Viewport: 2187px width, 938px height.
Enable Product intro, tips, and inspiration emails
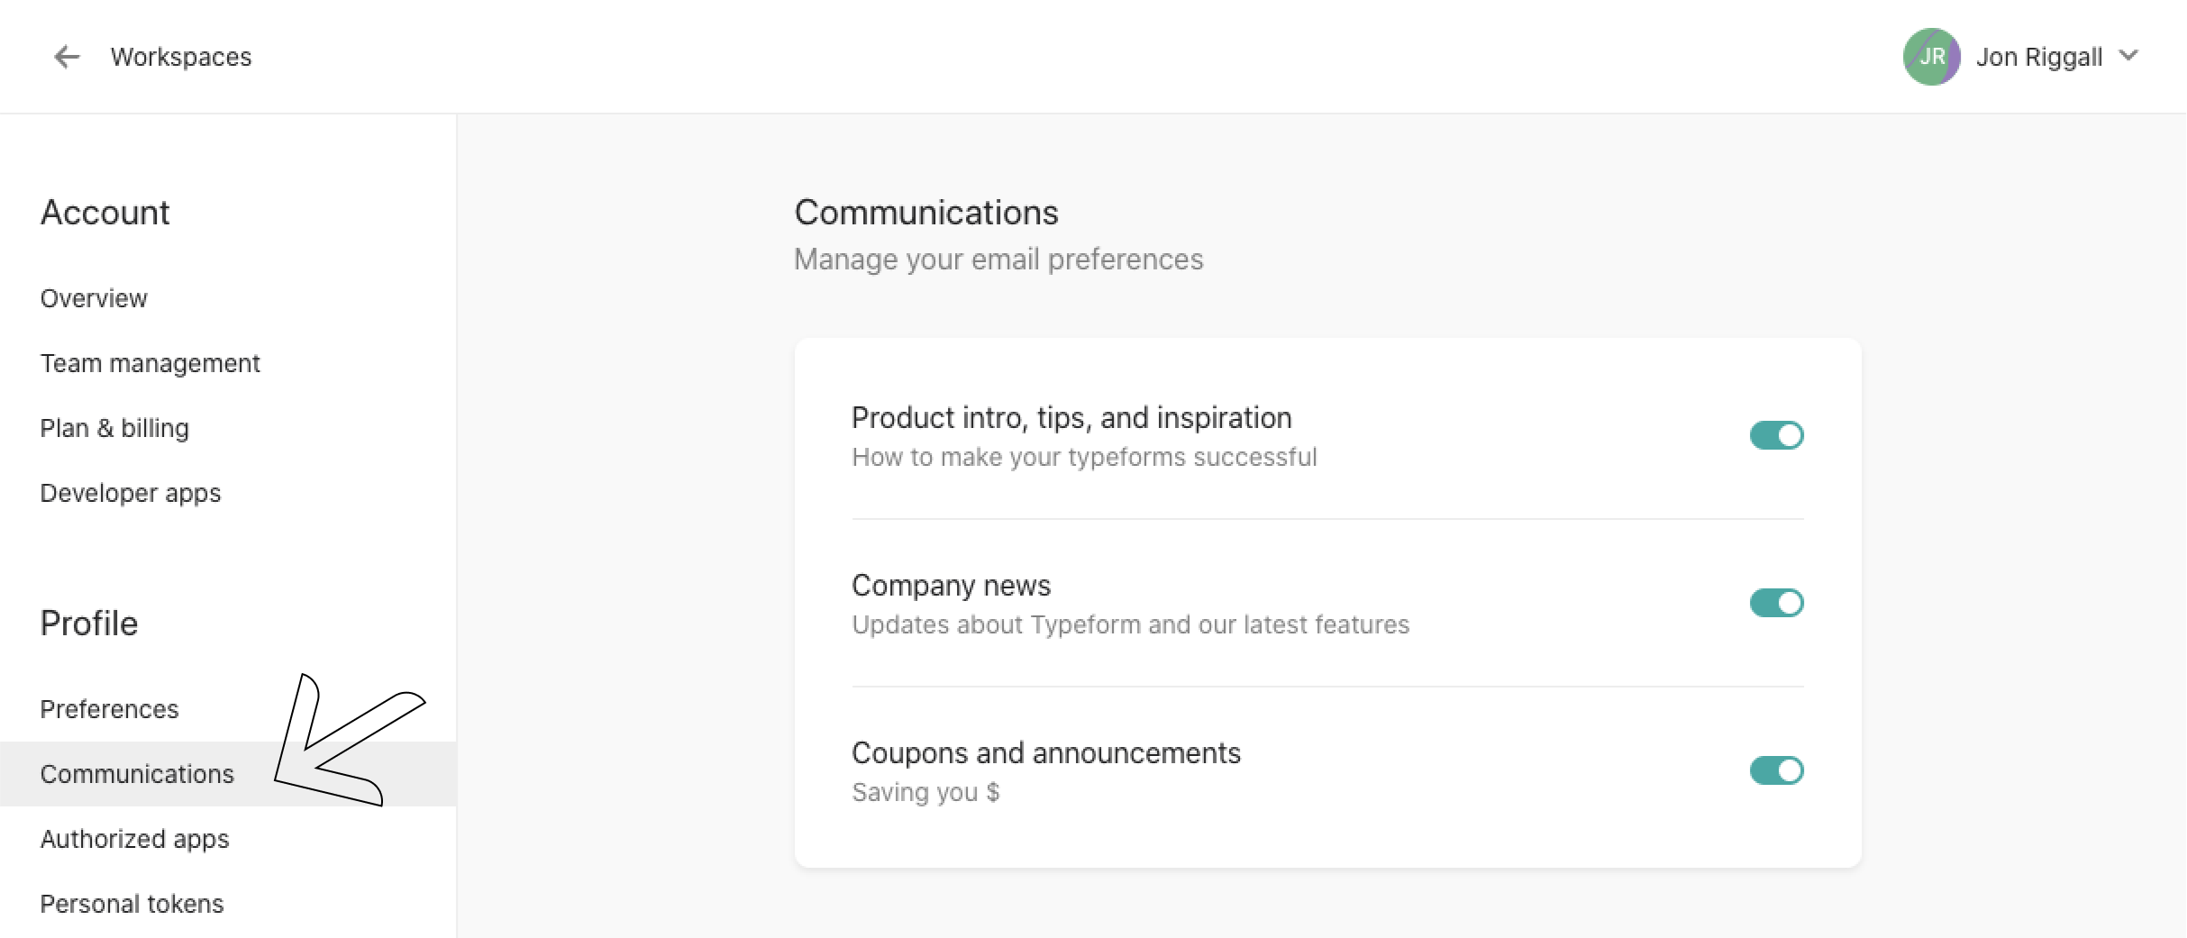coord(1775,435)
